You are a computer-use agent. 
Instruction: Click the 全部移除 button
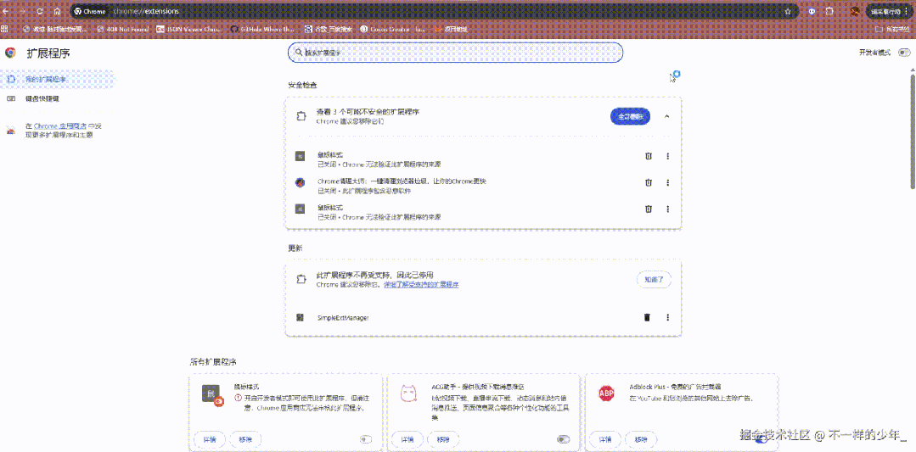tap(631, 116)
